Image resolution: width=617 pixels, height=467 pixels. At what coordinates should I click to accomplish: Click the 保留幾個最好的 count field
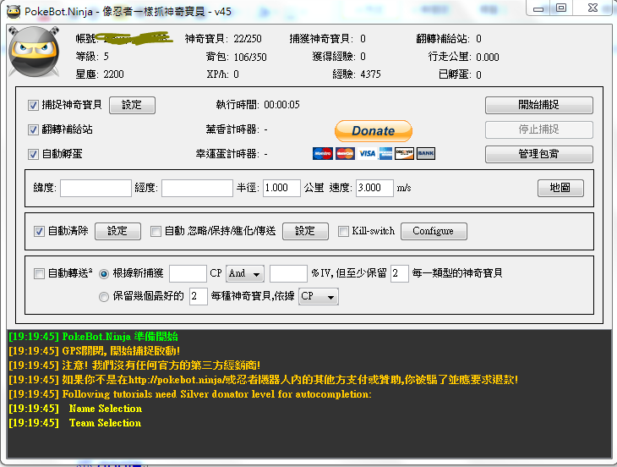click(x=199, y=296)
